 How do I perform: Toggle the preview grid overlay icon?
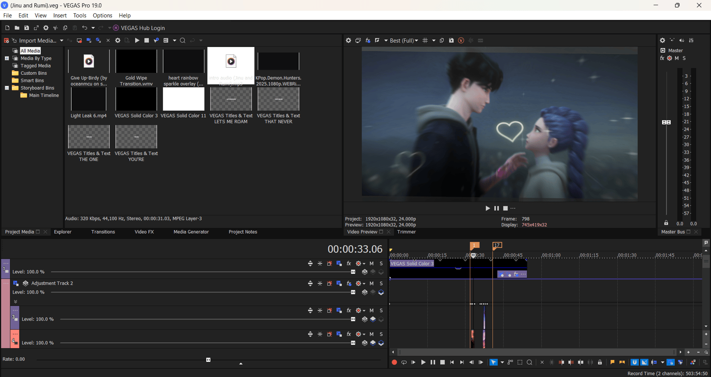tap(425, 41)
